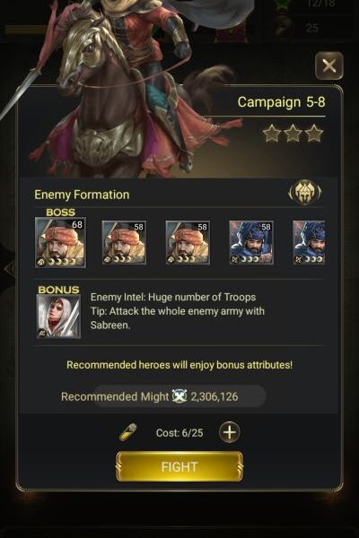Select the second orange-turban level 58 enemy
Screen dimensions: 359x538
[x=124, y=242]
